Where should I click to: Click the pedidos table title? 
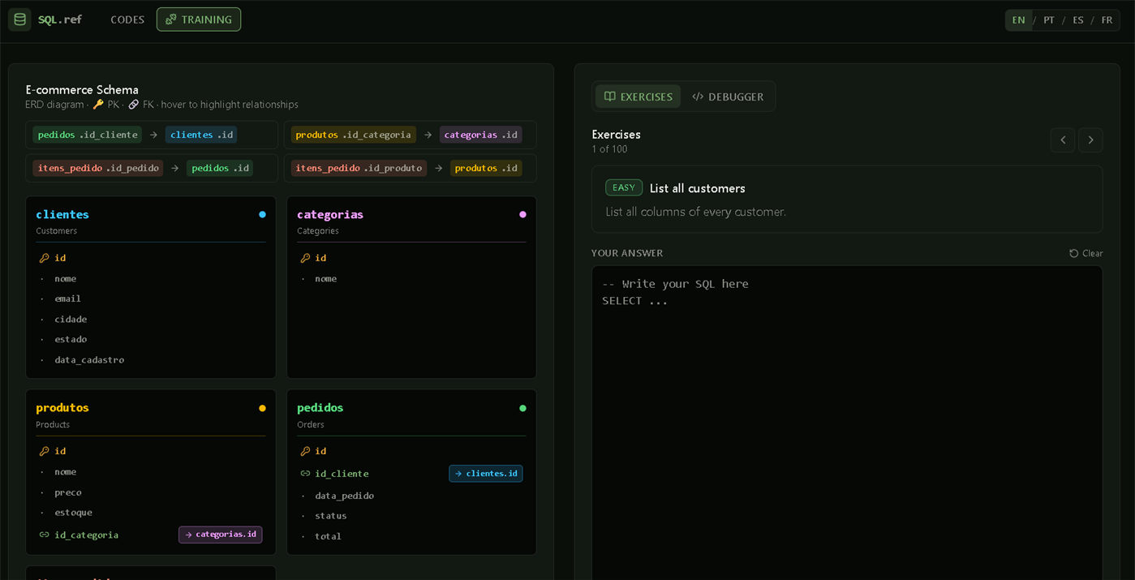coord(320,408)
